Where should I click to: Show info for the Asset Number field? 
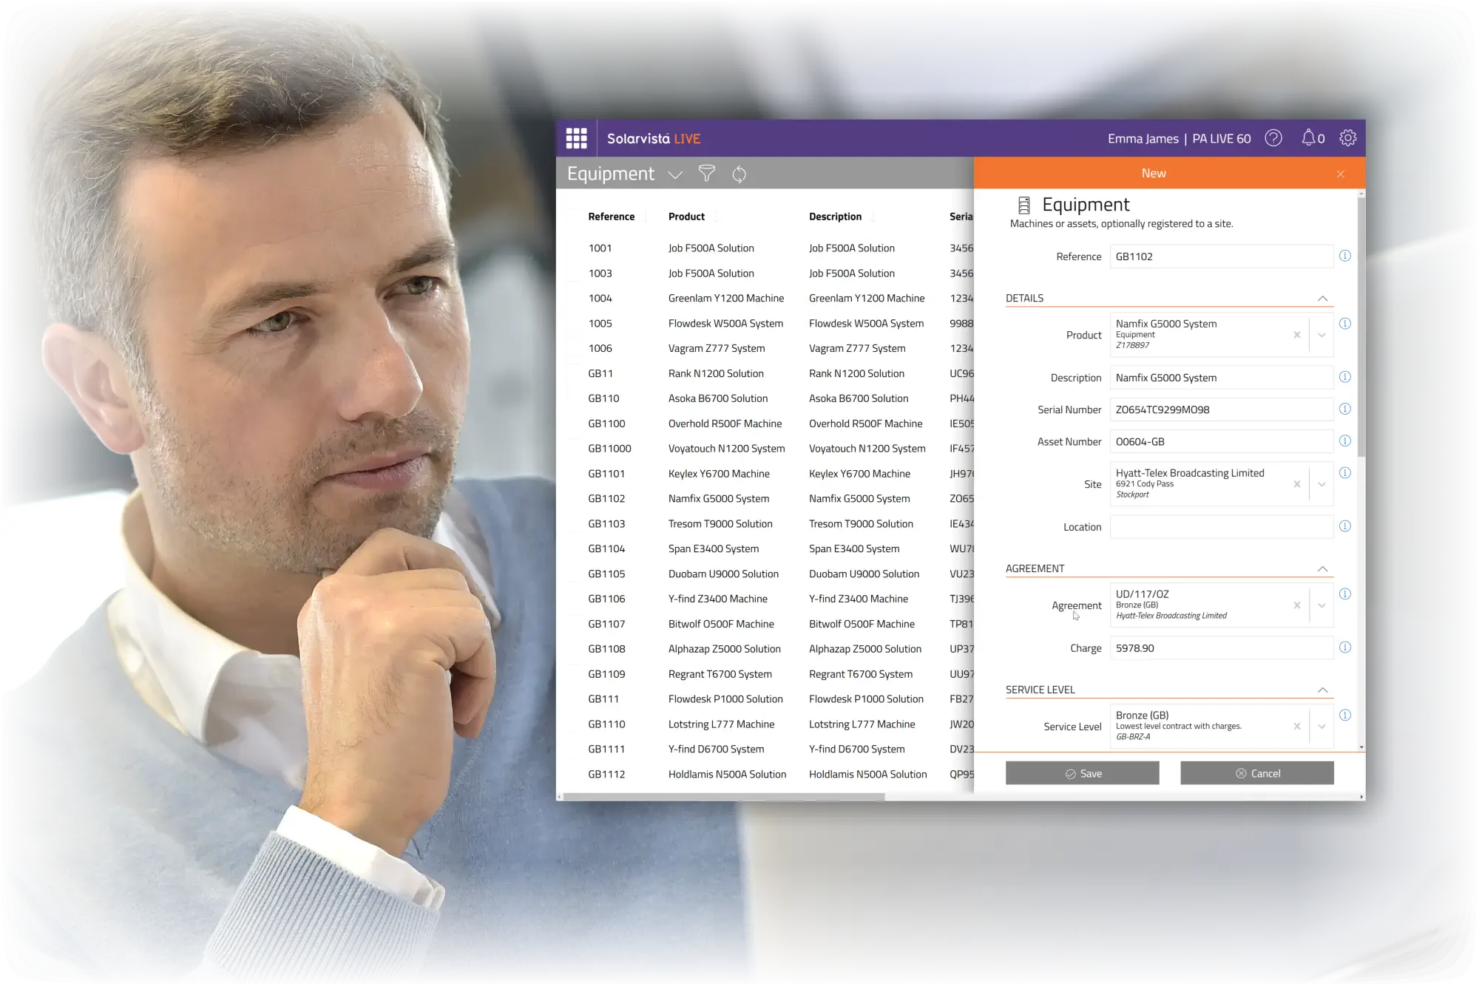1345,441
